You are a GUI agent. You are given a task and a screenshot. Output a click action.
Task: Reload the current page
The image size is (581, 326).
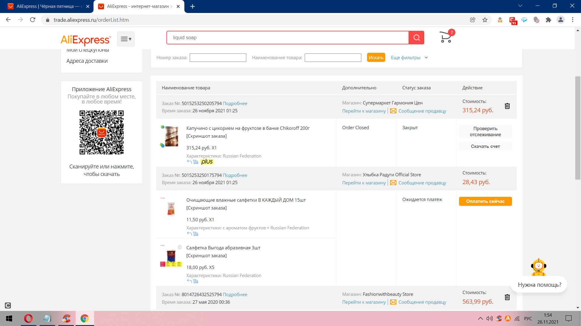33,20
